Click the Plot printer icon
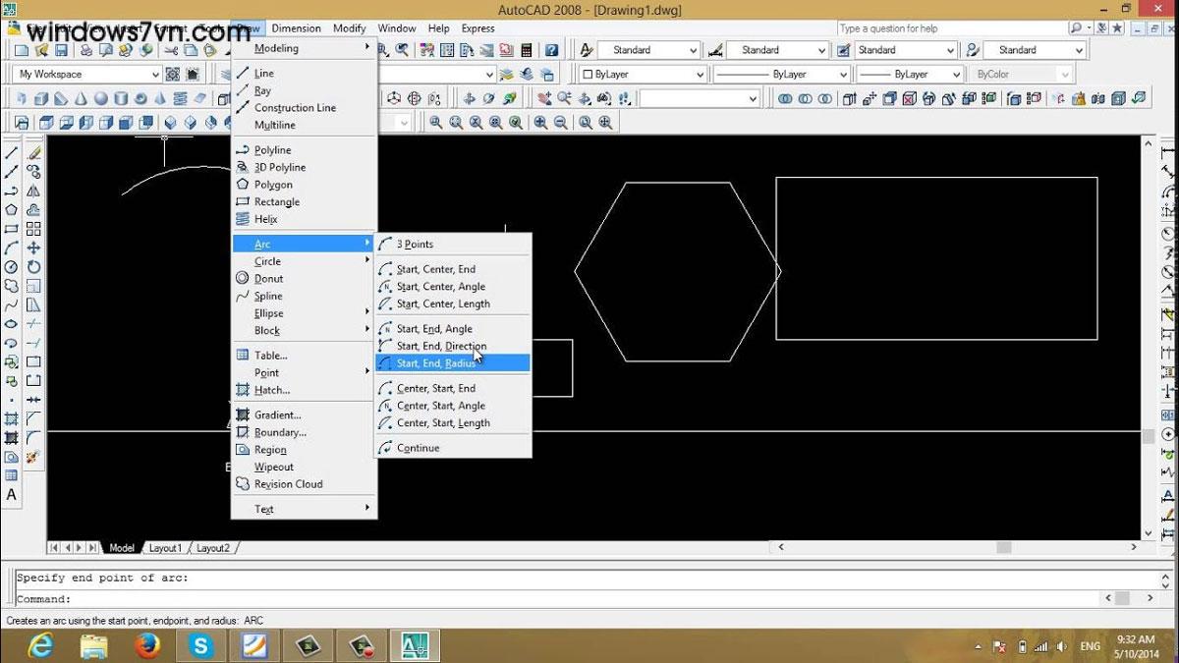The image size is (1179, 663). (86, 50)
